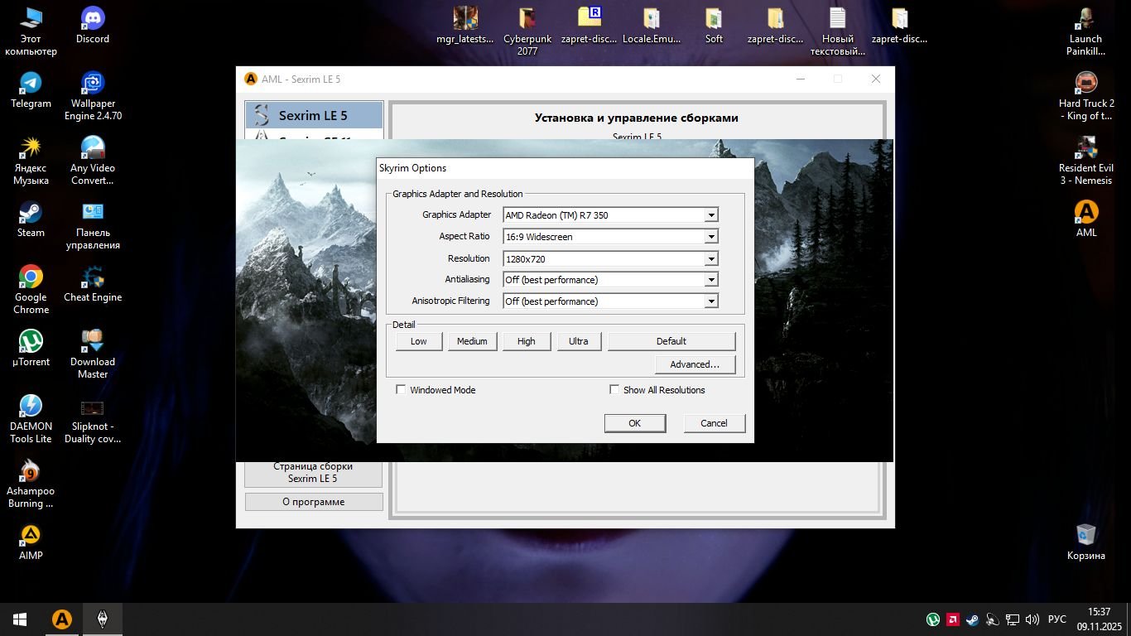Expand the Resolution dropdown list
1131x636 pixels.
(710, 259)
